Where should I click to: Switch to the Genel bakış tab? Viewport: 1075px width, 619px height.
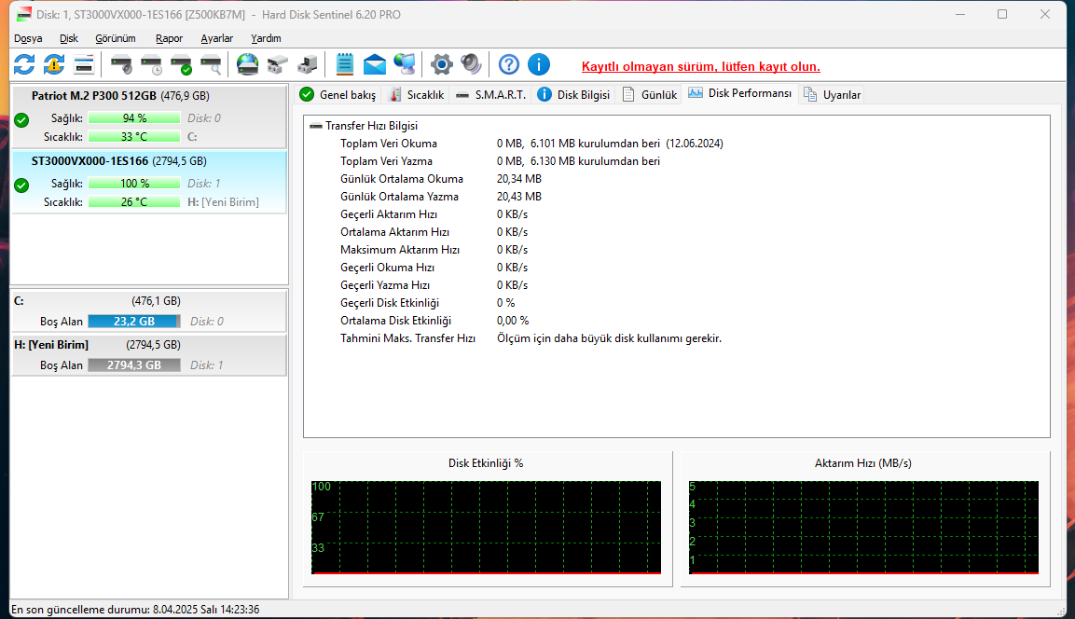[x=338, y=94]
